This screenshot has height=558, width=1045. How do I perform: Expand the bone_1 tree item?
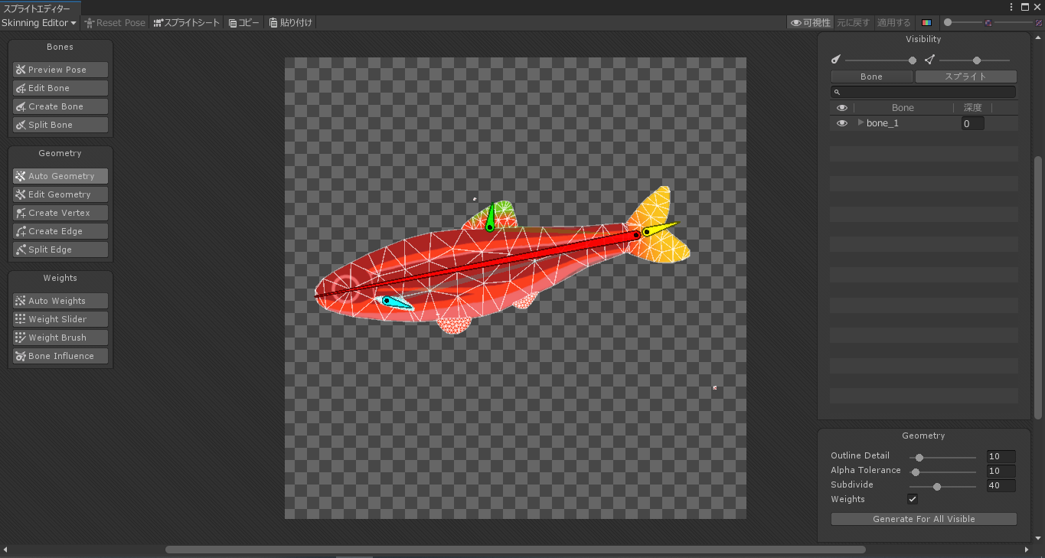click(860, 122)
